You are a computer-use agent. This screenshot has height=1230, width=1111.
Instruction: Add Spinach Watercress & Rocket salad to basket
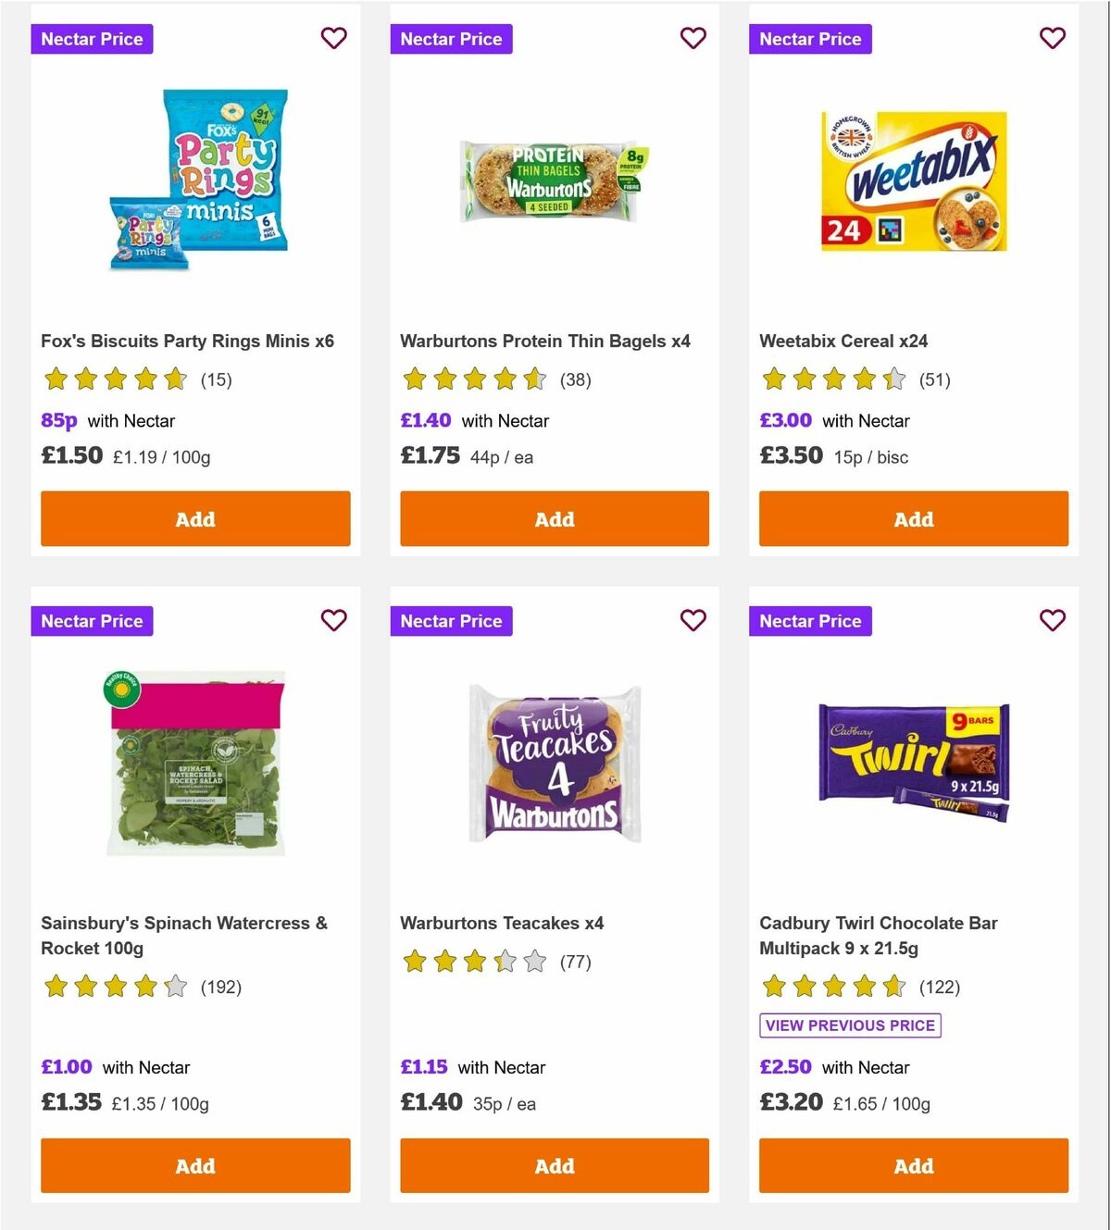(194, 1165)
